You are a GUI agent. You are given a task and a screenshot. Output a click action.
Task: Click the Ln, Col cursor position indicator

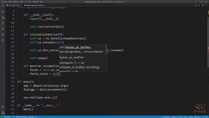pos(166,117)
